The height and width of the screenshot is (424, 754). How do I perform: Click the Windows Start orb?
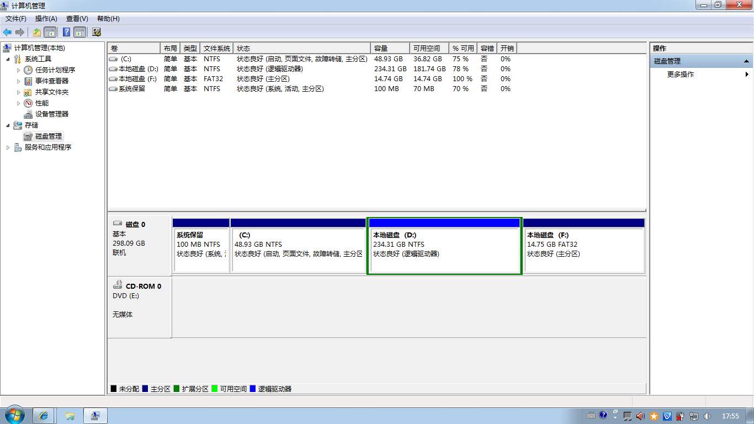[x=14, y=415]
